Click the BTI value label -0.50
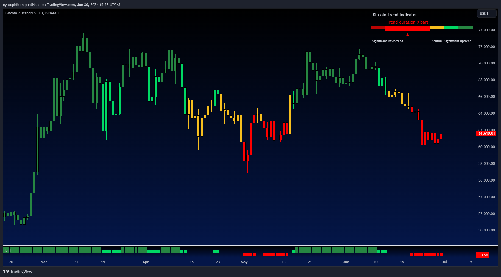Viewport: 501px width, 277px height. pos(483,255)
